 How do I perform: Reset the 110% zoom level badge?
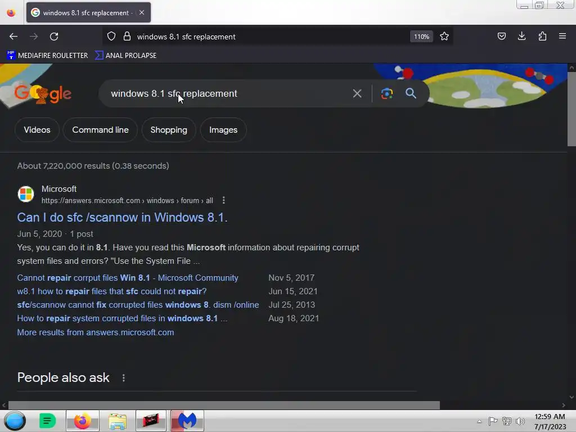click(x=421, y=37)
